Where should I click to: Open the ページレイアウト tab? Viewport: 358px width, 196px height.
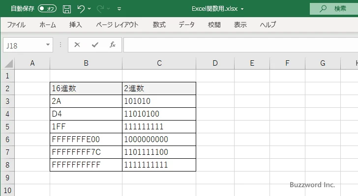coord(117,24)
